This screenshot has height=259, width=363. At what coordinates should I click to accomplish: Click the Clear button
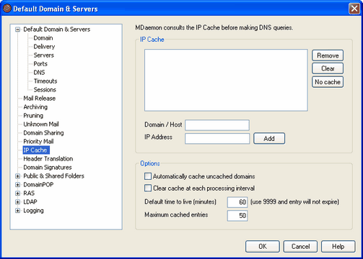[328, 68]
